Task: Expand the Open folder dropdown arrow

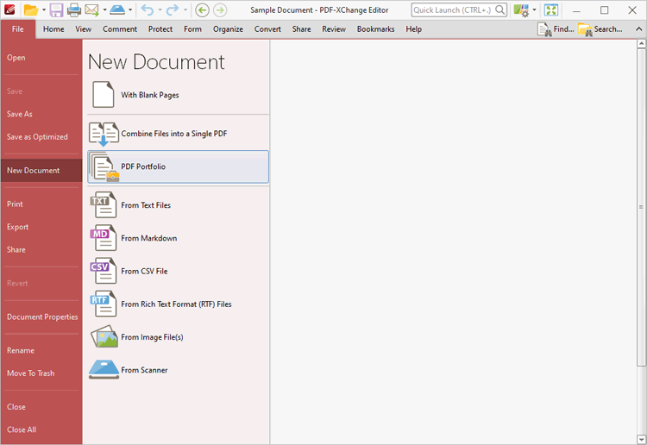Action: (44, 9)
